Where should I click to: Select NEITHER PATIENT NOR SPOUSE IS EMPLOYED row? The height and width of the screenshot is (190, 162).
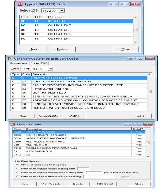79,108
